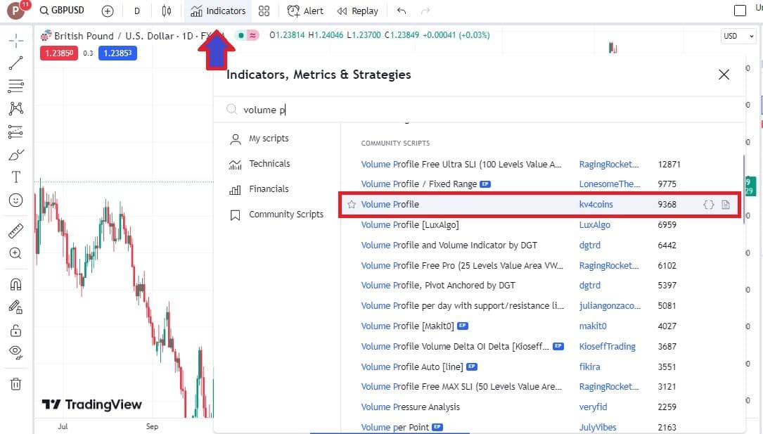Click the blue buy price 1.23853
This screenshot has width=763, height=434.
click(117, 53)
